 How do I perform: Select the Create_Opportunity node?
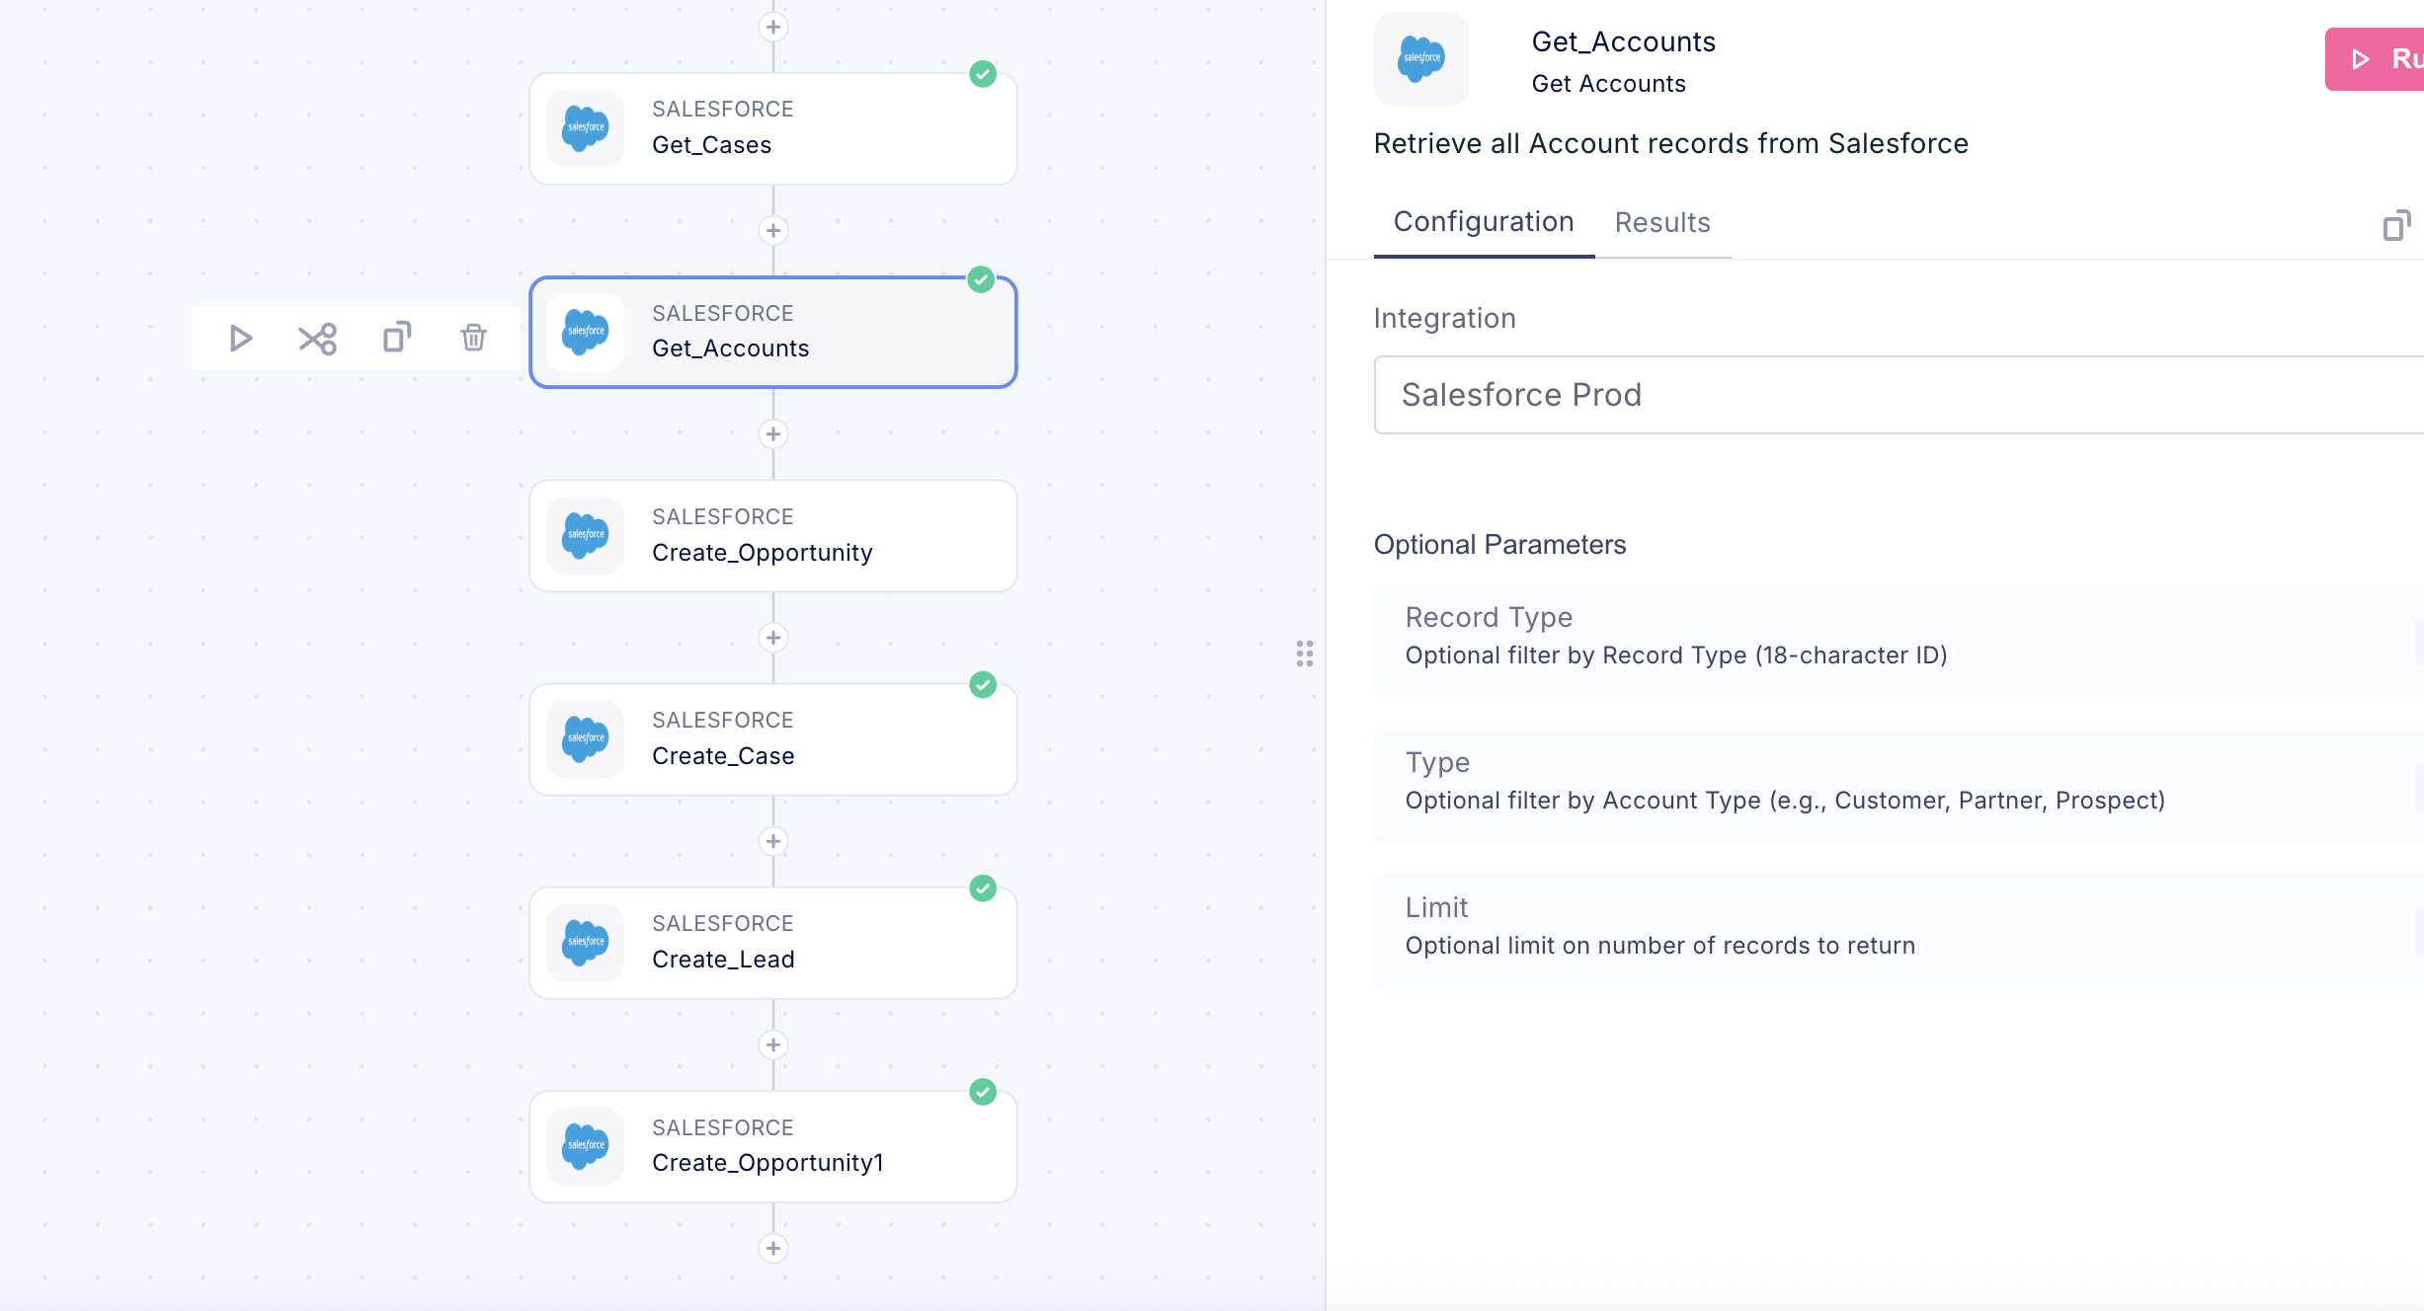click(773, 536)
